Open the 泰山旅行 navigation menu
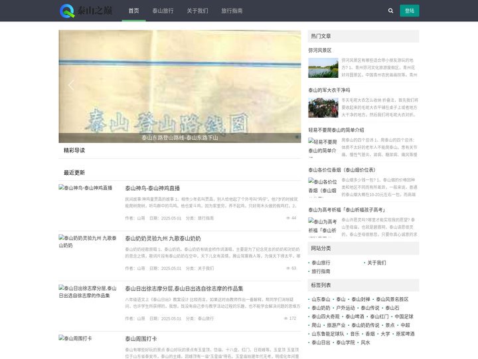 pos(163,11)
